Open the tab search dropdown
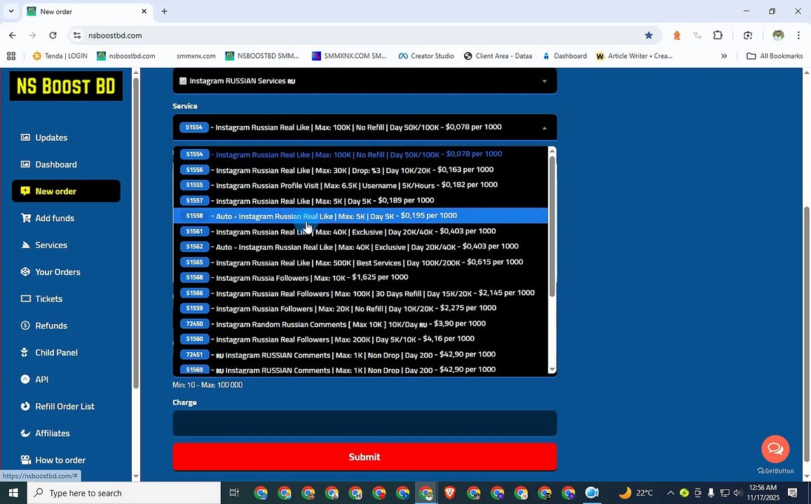The image size is (811, 504). tap(11, 11)
